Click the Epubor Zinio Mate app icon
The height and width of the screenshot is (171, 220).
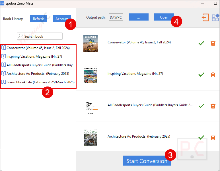click(x=2, y=3)
